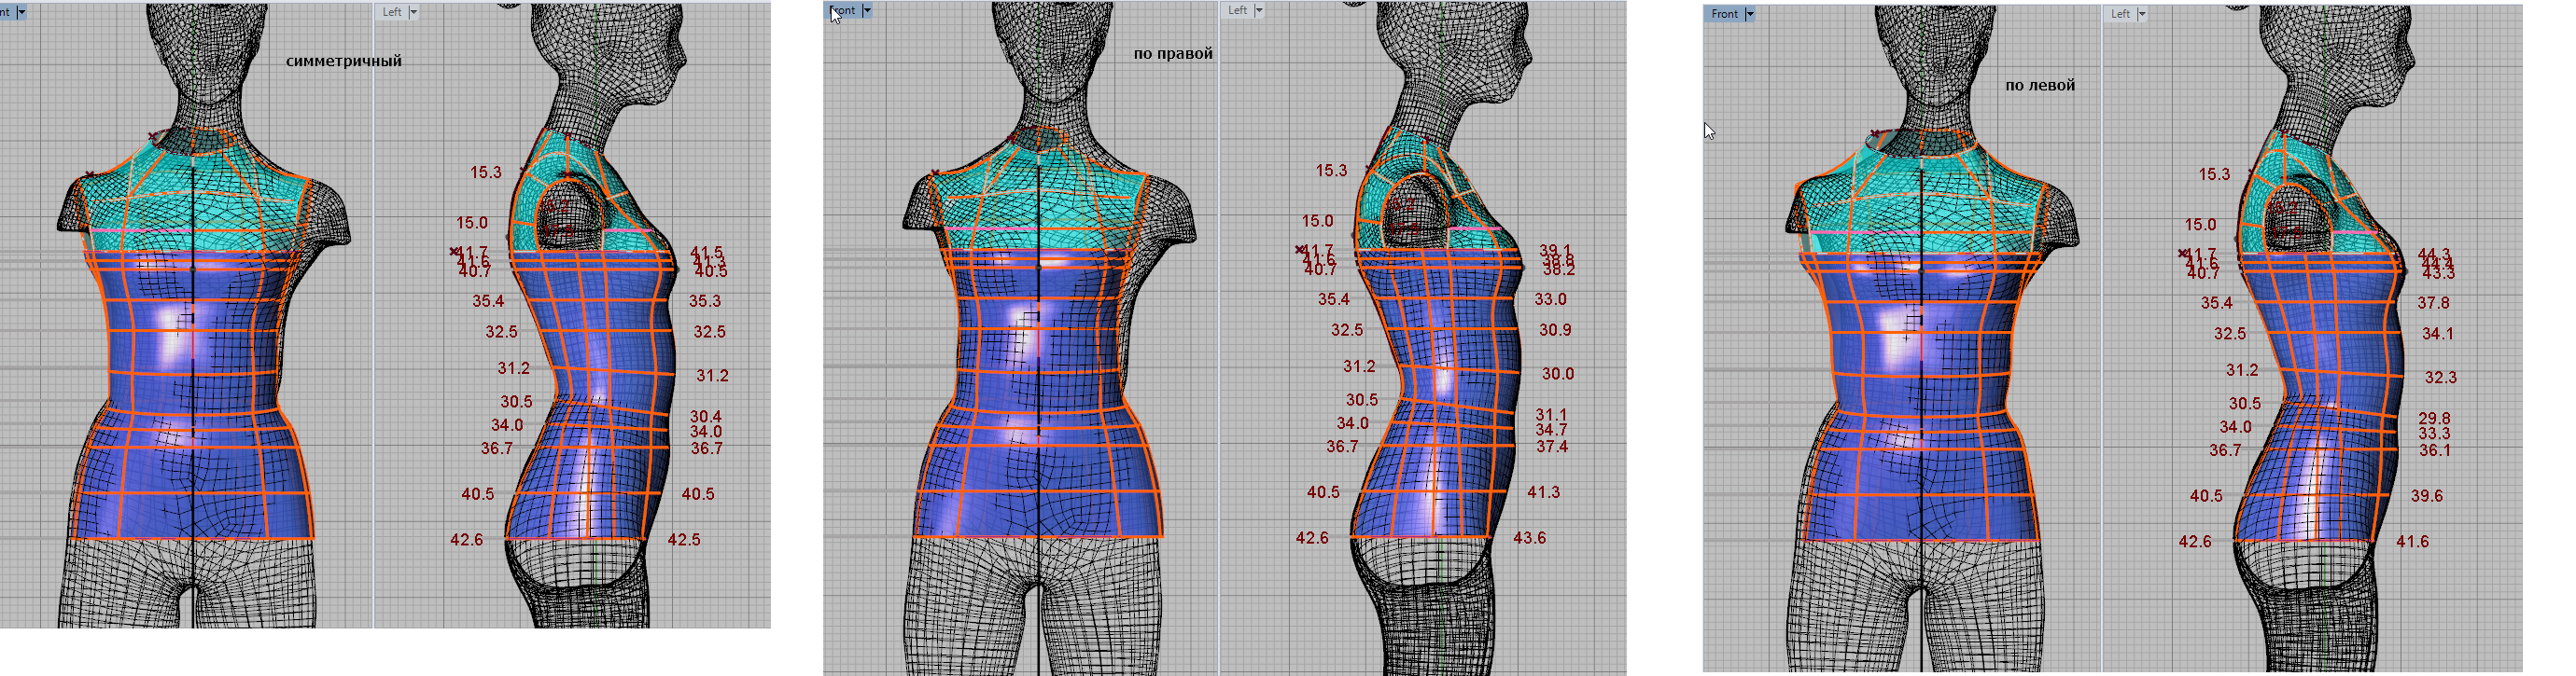Click the measurement value 44.3

[x=2435, y=255]
